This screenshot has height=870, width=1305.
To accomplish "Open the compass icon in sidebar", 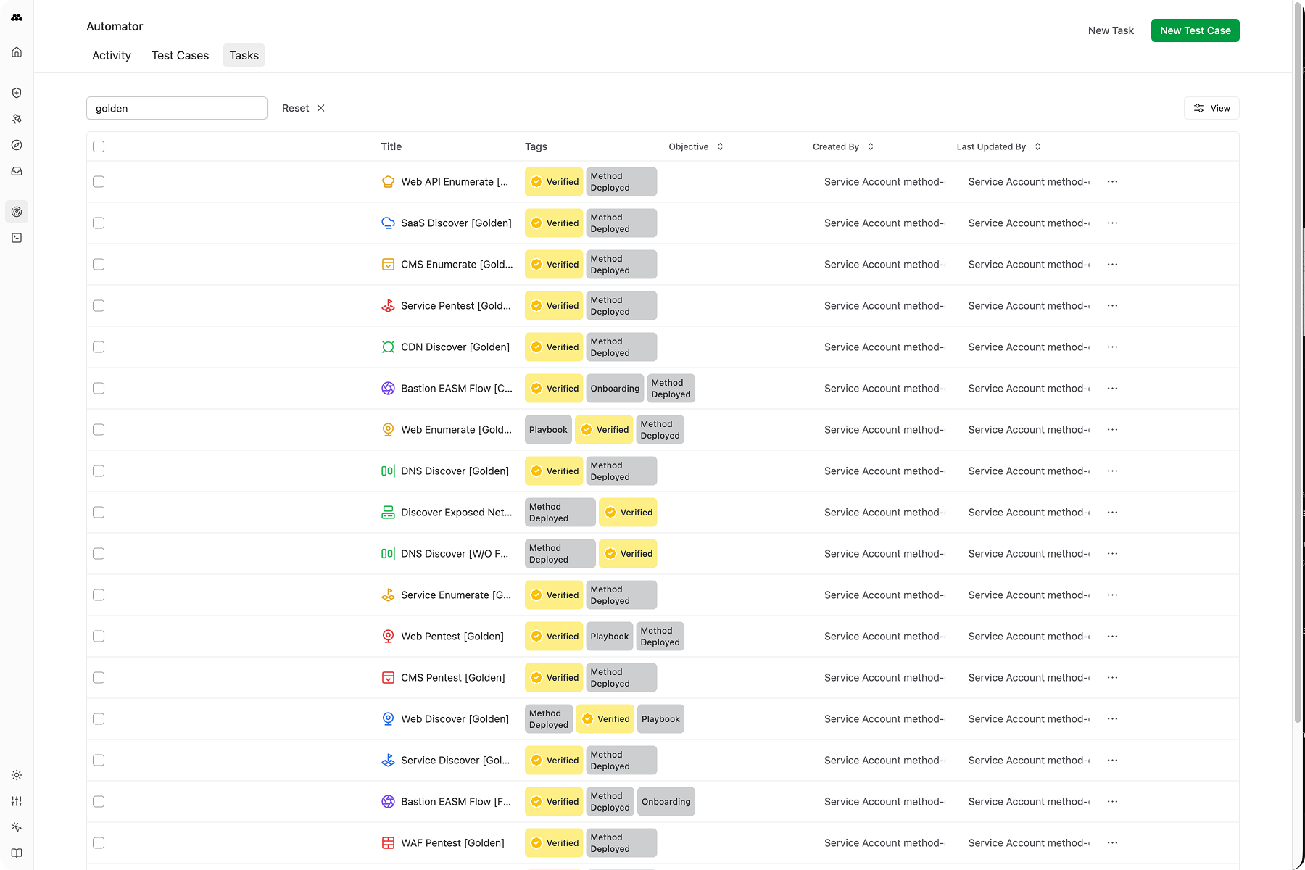I will (x=17, y=145).
